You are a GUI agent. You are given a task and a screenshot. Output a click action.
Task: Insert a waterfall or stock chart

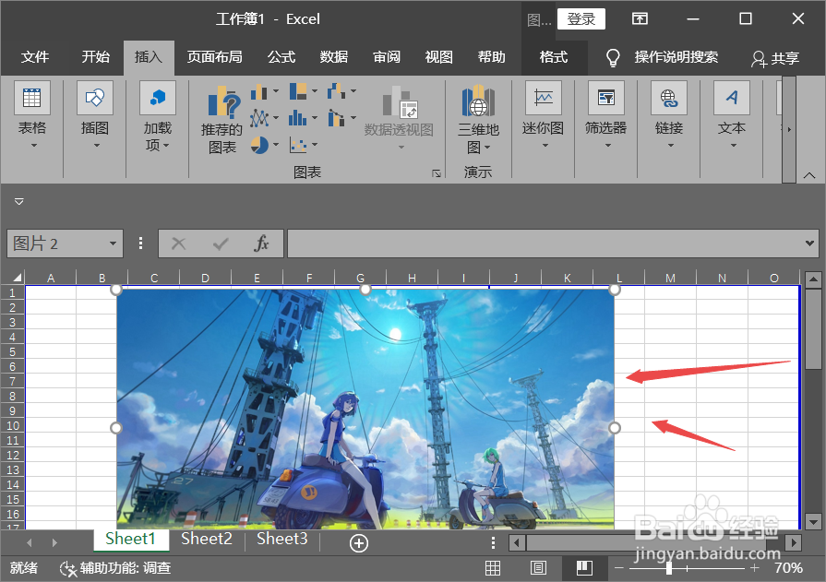(336, 91)
